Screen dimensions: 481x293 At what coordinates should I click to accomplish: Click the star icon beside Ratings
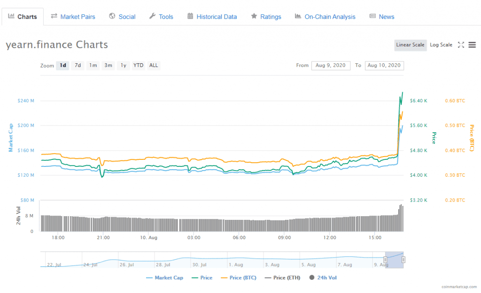[254, 16]
